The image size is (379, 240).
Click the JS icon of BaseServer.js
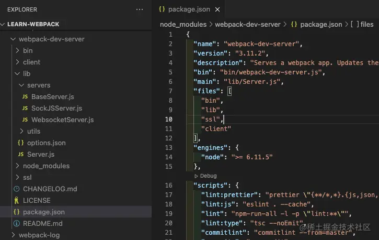(x=25, y=96)
